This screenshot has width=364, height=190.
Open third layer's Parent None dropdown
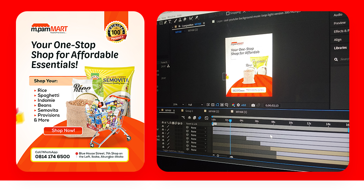tap(199, 135)
